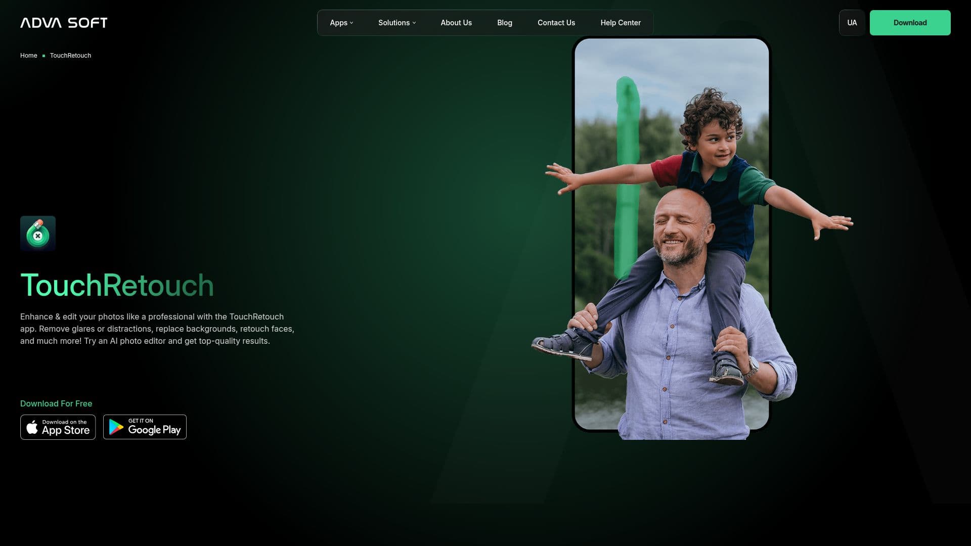Click the TouchRetouch heading
971x546 pixels.
click(117, 285)
